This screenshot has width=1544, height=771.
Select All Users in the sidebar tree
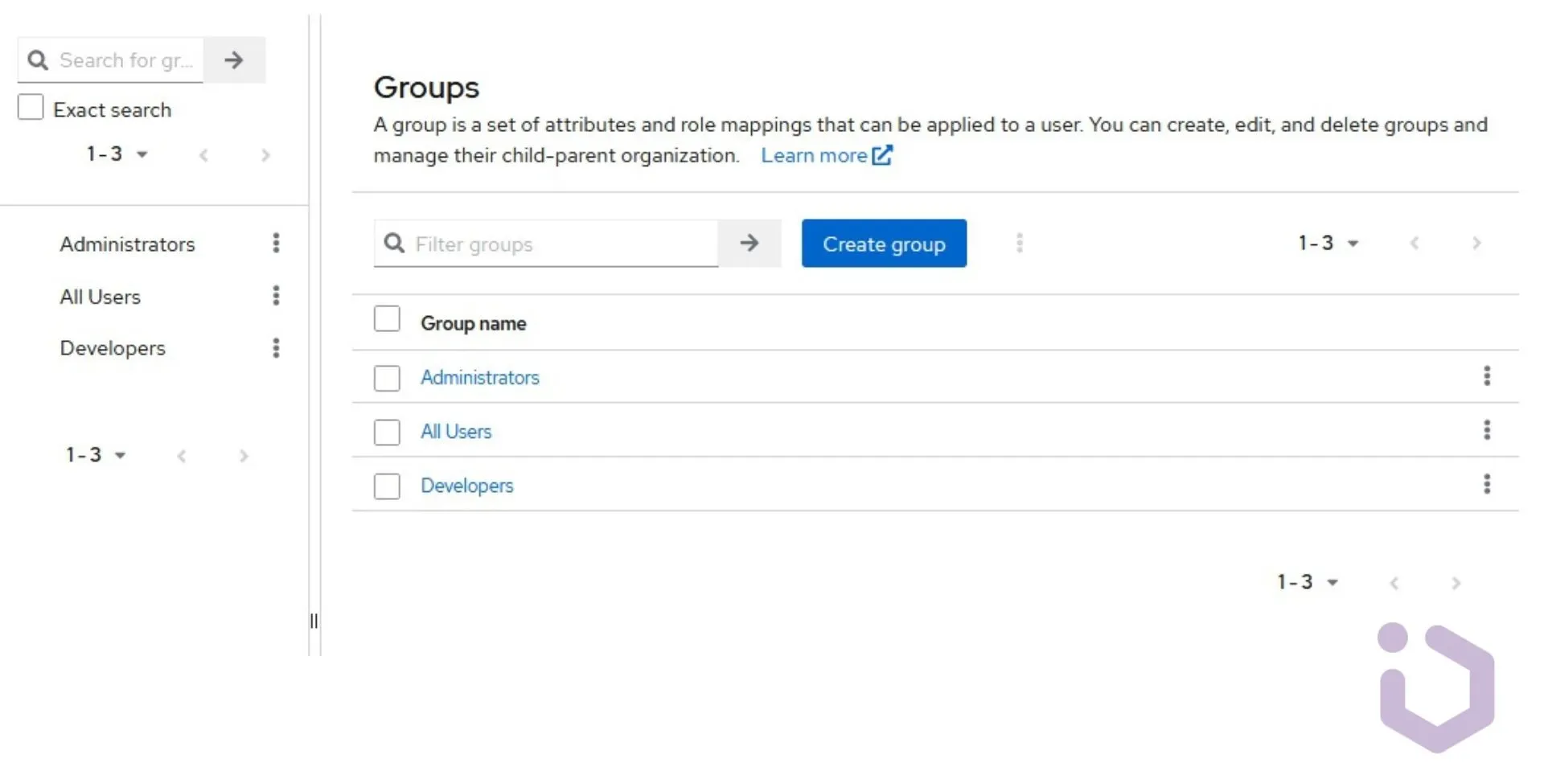click(100, 297)
